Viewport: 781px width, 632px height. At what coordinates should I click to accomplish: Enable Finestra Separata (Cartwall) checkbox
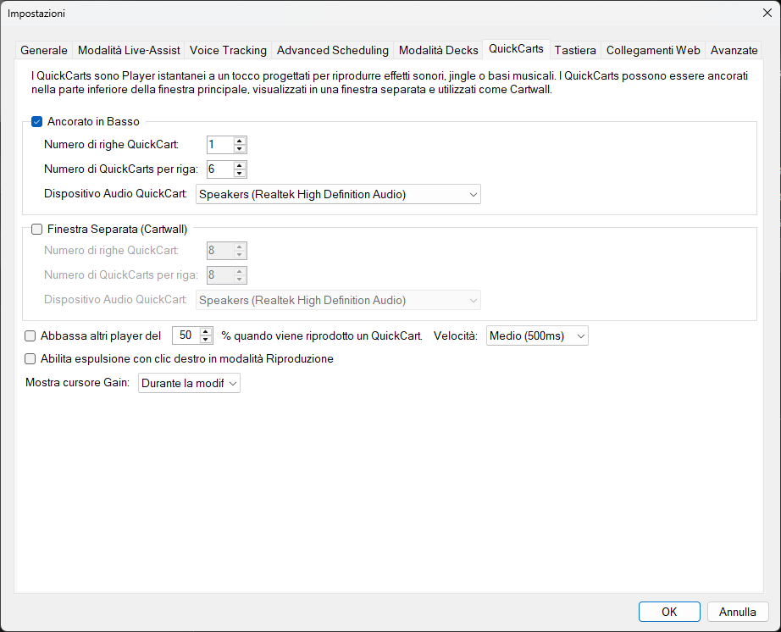pyautogui.click(x=37, y=229)
